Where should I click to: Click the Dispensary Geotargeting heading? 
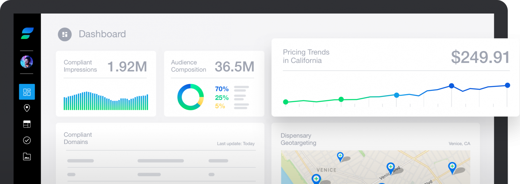tap(299, 139)
